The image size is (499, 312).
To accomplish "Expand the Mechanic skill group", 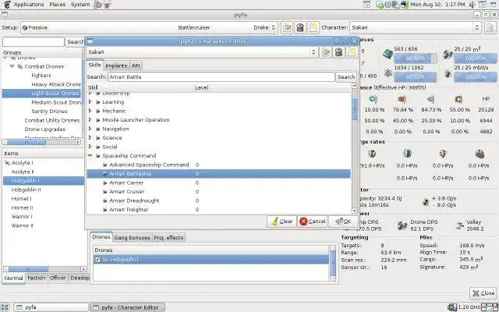I will (90, 111).
